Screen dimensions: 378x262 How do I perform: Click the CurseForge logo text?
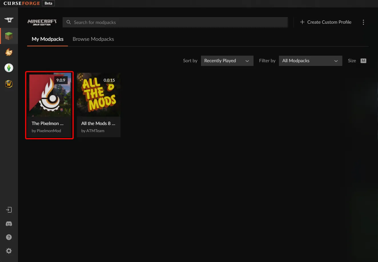click(22, 3)
